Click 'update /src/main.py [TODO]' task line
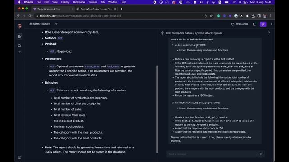The width and height of the screenshot is (289, 162). coord(191,45)
